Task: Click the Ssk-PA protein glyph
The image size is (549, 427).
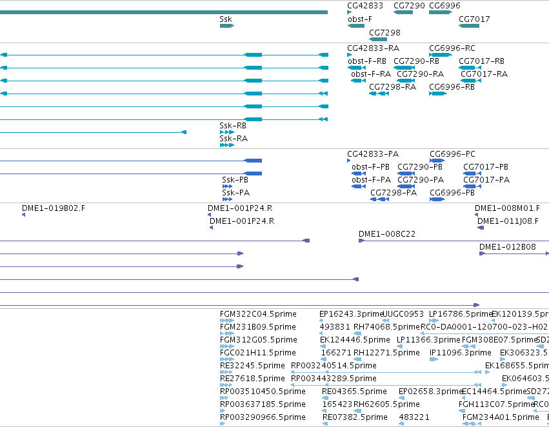Action: pos(227,199)
